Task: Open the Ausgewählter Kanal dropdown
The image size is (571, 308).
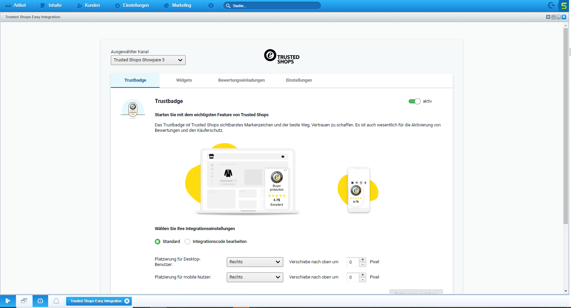Action: click(148, 60)
